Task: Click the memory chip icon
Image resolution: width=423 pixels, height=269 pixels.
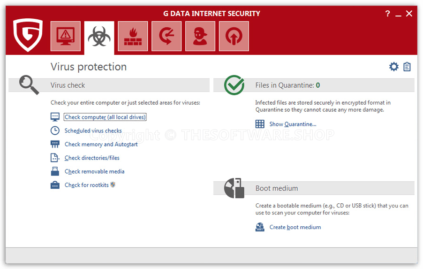Action: (x=55, y=144)
